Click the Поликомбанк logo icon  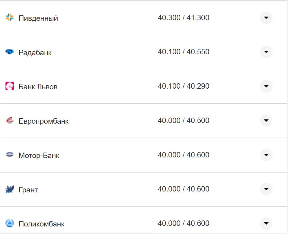point(10,223)
